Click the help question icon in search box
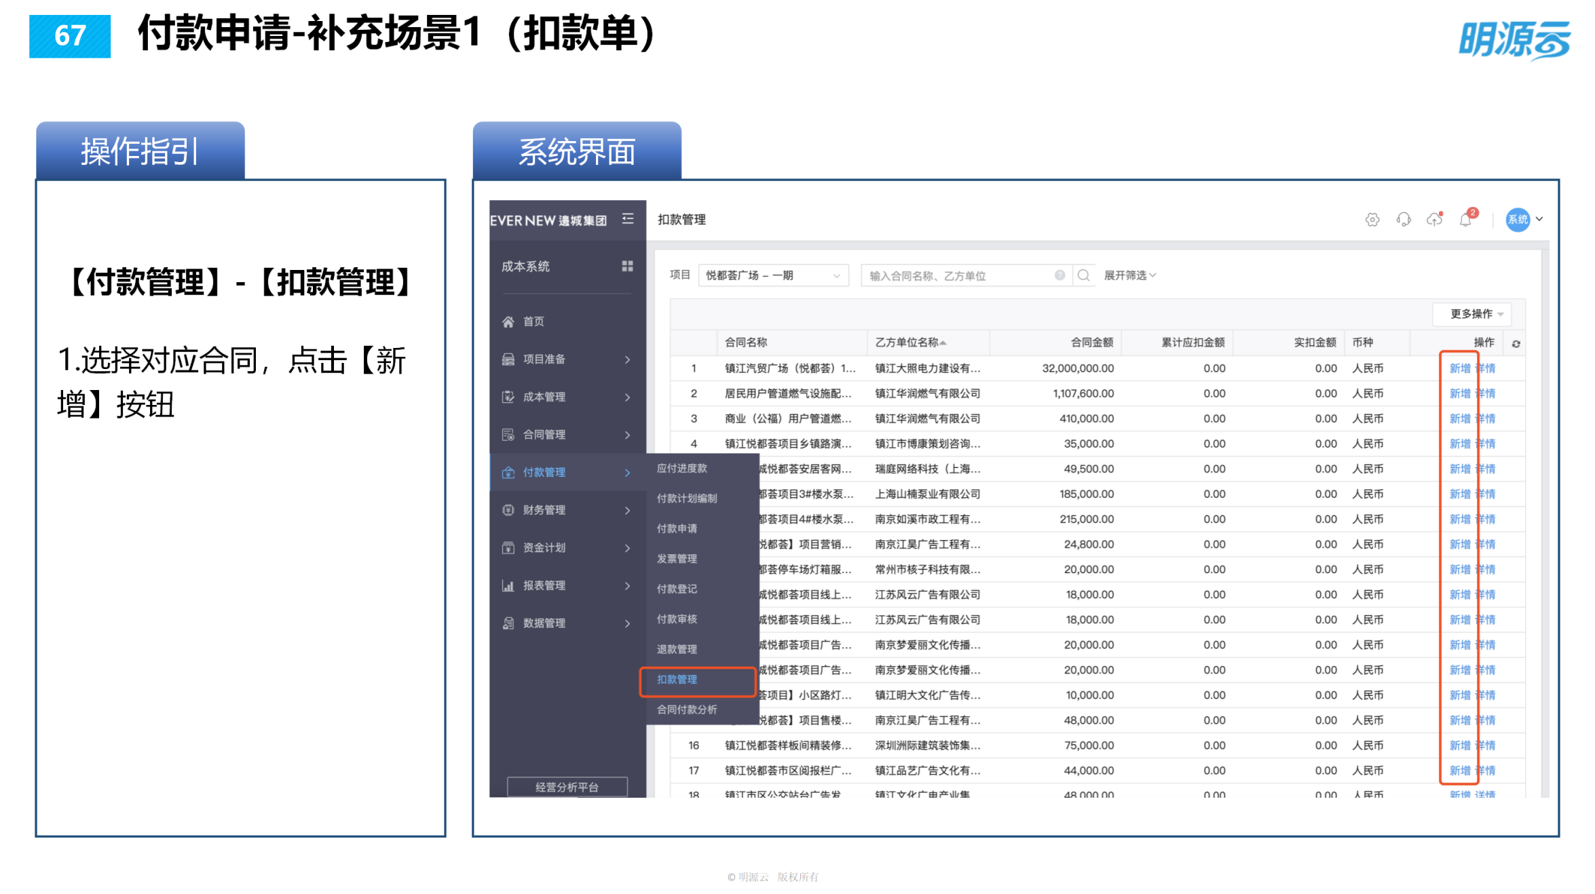1595x894 pixels. click(1059, 275)
